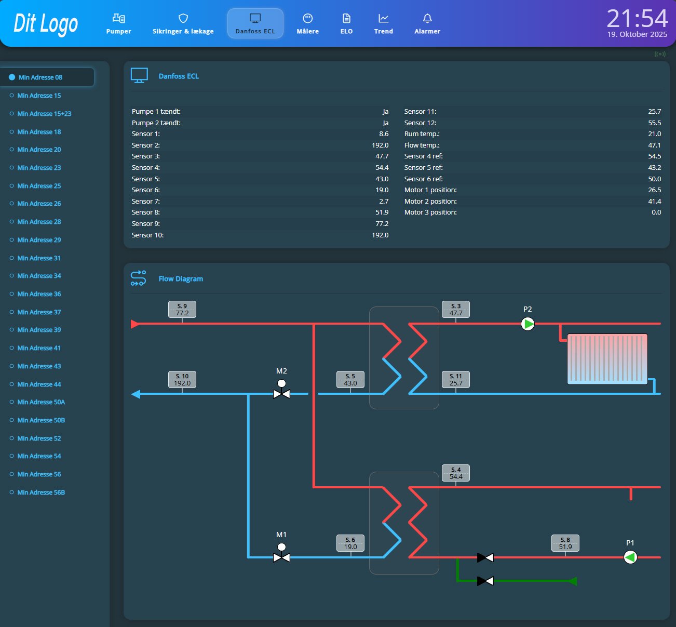Image resolution: width=676 pixels, height=627 pixels.
Task: Click the Sikringer & lækage shield icon
Action: pyautogui.click(x=183, y=19)
